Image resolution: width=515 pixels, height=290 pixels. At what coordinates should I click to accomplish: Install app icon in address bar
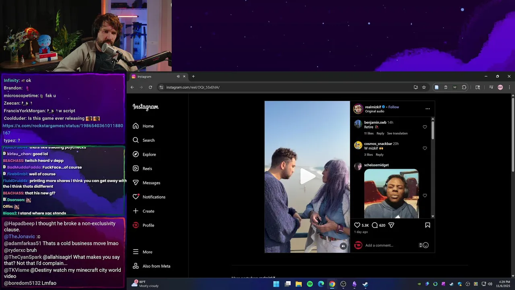pos(416,87)
